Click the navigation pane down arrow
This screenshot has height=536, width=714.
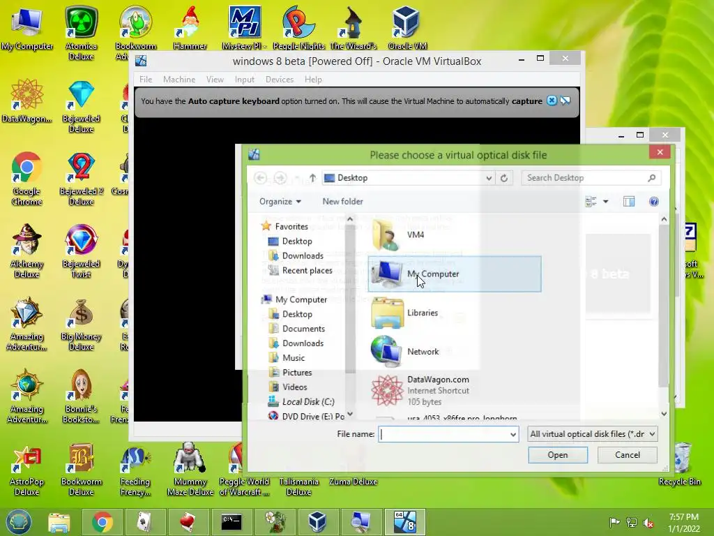coord(350,414)
